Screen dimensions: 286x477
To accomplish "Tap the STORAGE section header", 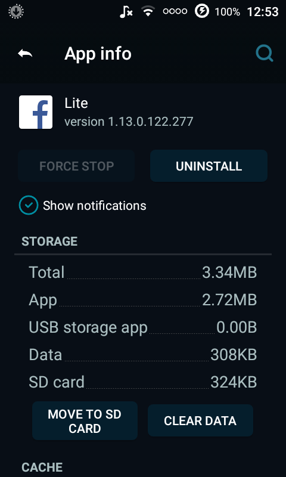I will click(49, 241).
